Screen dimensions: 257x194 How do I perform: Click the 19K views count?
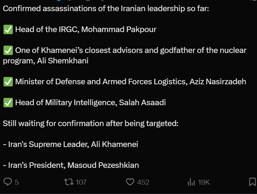[x=204, y=182]
